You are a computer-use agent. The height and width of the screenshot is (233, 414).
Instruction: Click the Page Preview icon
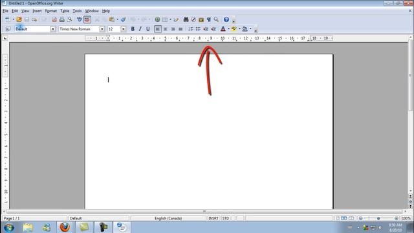tap(69, 19)
